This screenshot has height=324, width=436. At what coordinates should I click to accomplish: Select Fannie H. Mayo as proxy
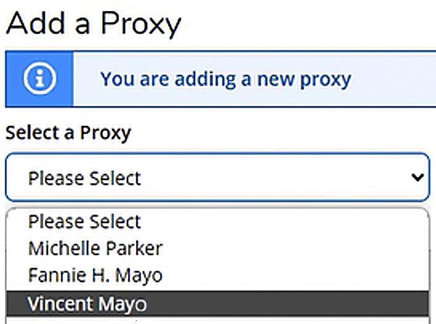tap(95, 275)
